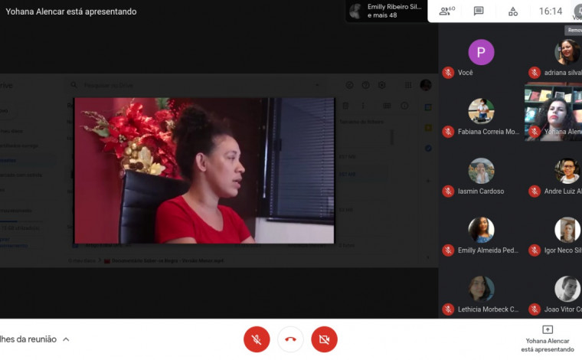Click the muted mic icon beside adriana silva
The height and width of the screenshot is (360, 582).
(x=535, y=73)
